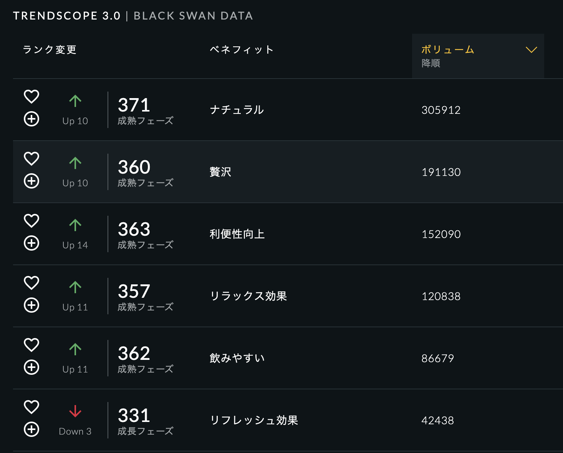Screen dimensions: 563x453
Task: Open the ナチュラル benefit entry
Action: (237, 110)
